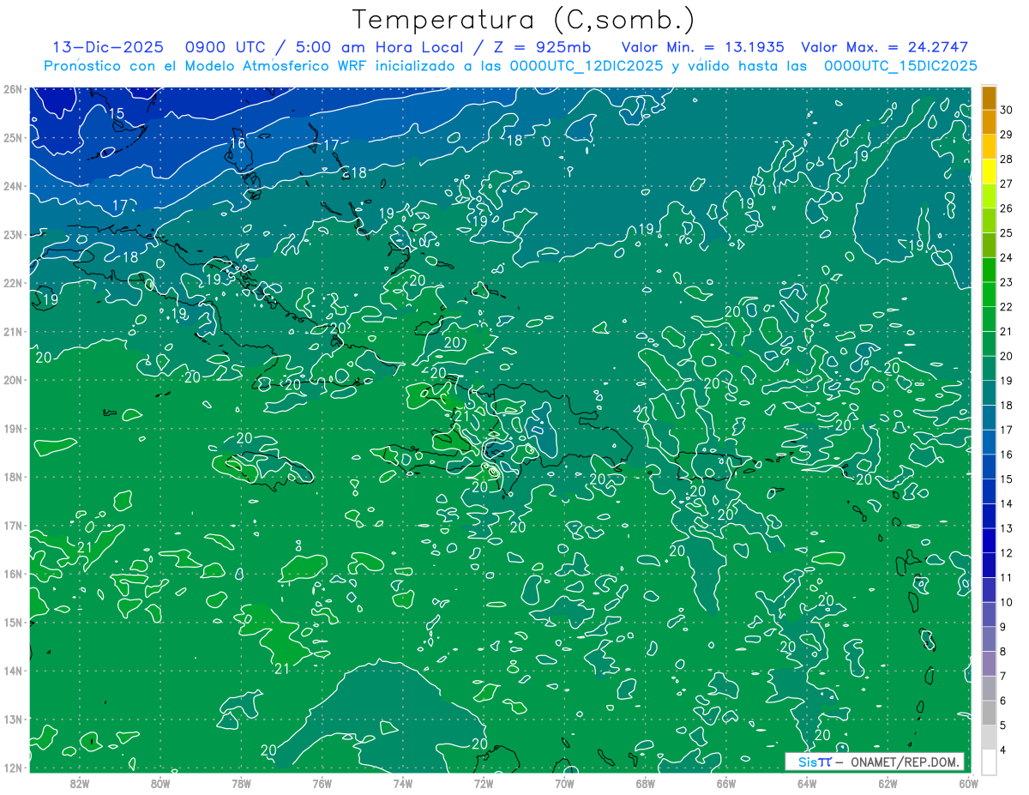Image resolution: width=1029 pixels, height=795 pixels.
Task: Click the 64W longitude axis label
Action: click(x=806, y=783)
